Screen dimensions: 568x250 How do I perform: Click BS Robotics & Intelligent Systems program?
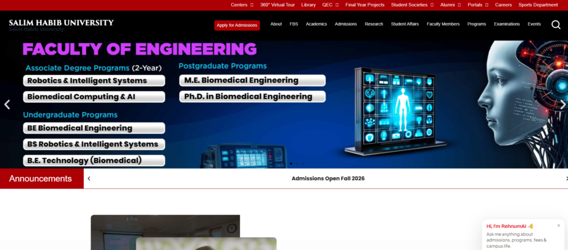pyautogui.click(x=94, y=144)
